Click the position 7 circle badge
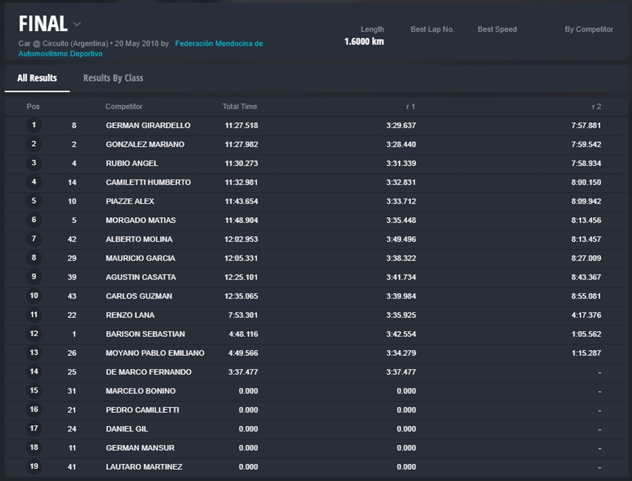The height and width of the screenshot is (481, 632). click(x=34, y=239)
